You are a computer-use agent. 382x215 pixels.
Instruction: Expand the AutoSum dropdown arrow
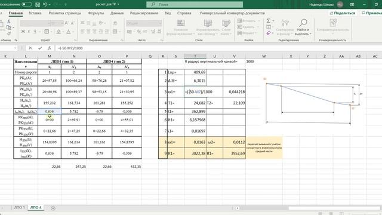(273, 21)
